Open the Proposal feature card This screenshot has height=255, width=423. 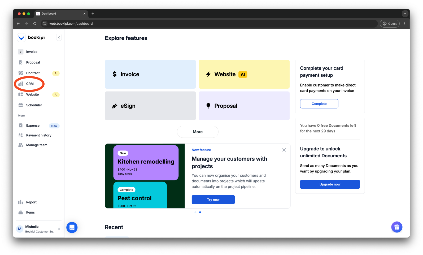tap(244, 106)
